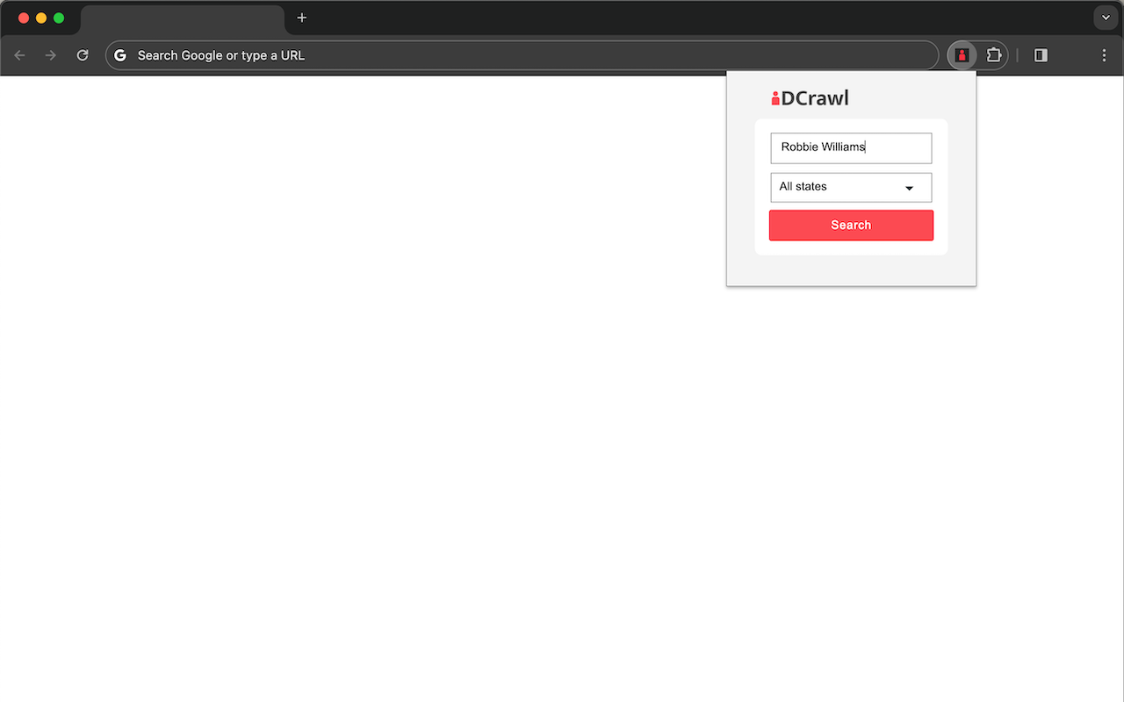The height and width of the screenshot is (702, 1124).
Task: Click the red Search button
Action: click(851, 226)
